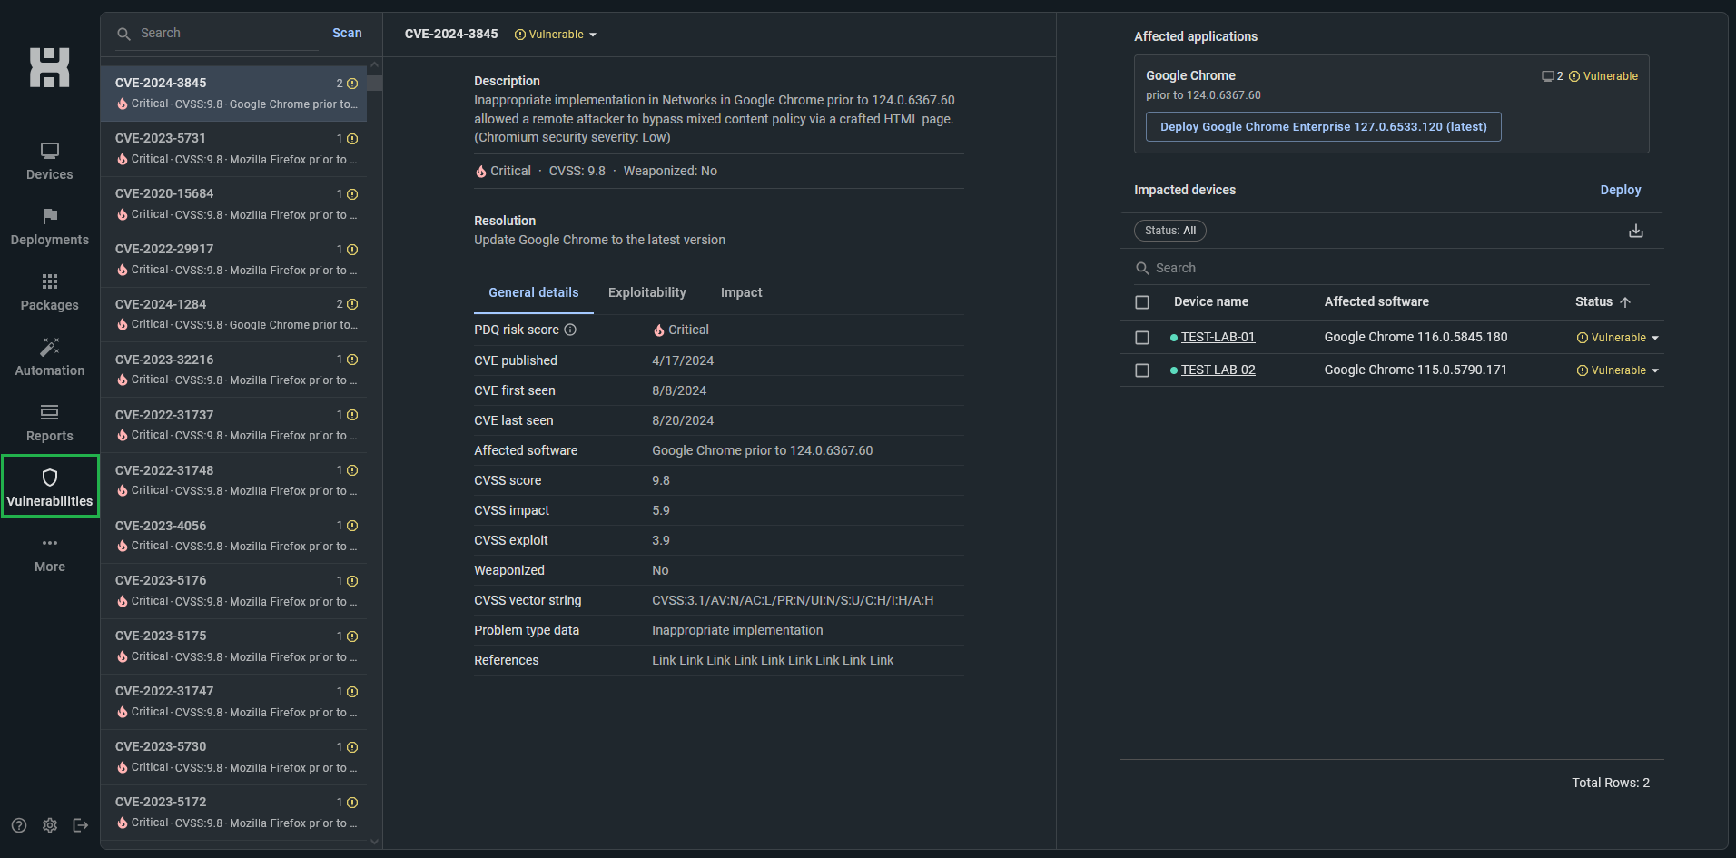Click Deploy link for impacted devices

click(1620, 190)
